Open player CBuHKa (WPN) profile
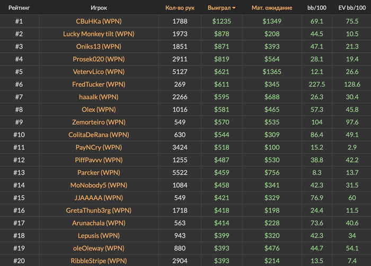Screen dimensions: 371x266 99,21
